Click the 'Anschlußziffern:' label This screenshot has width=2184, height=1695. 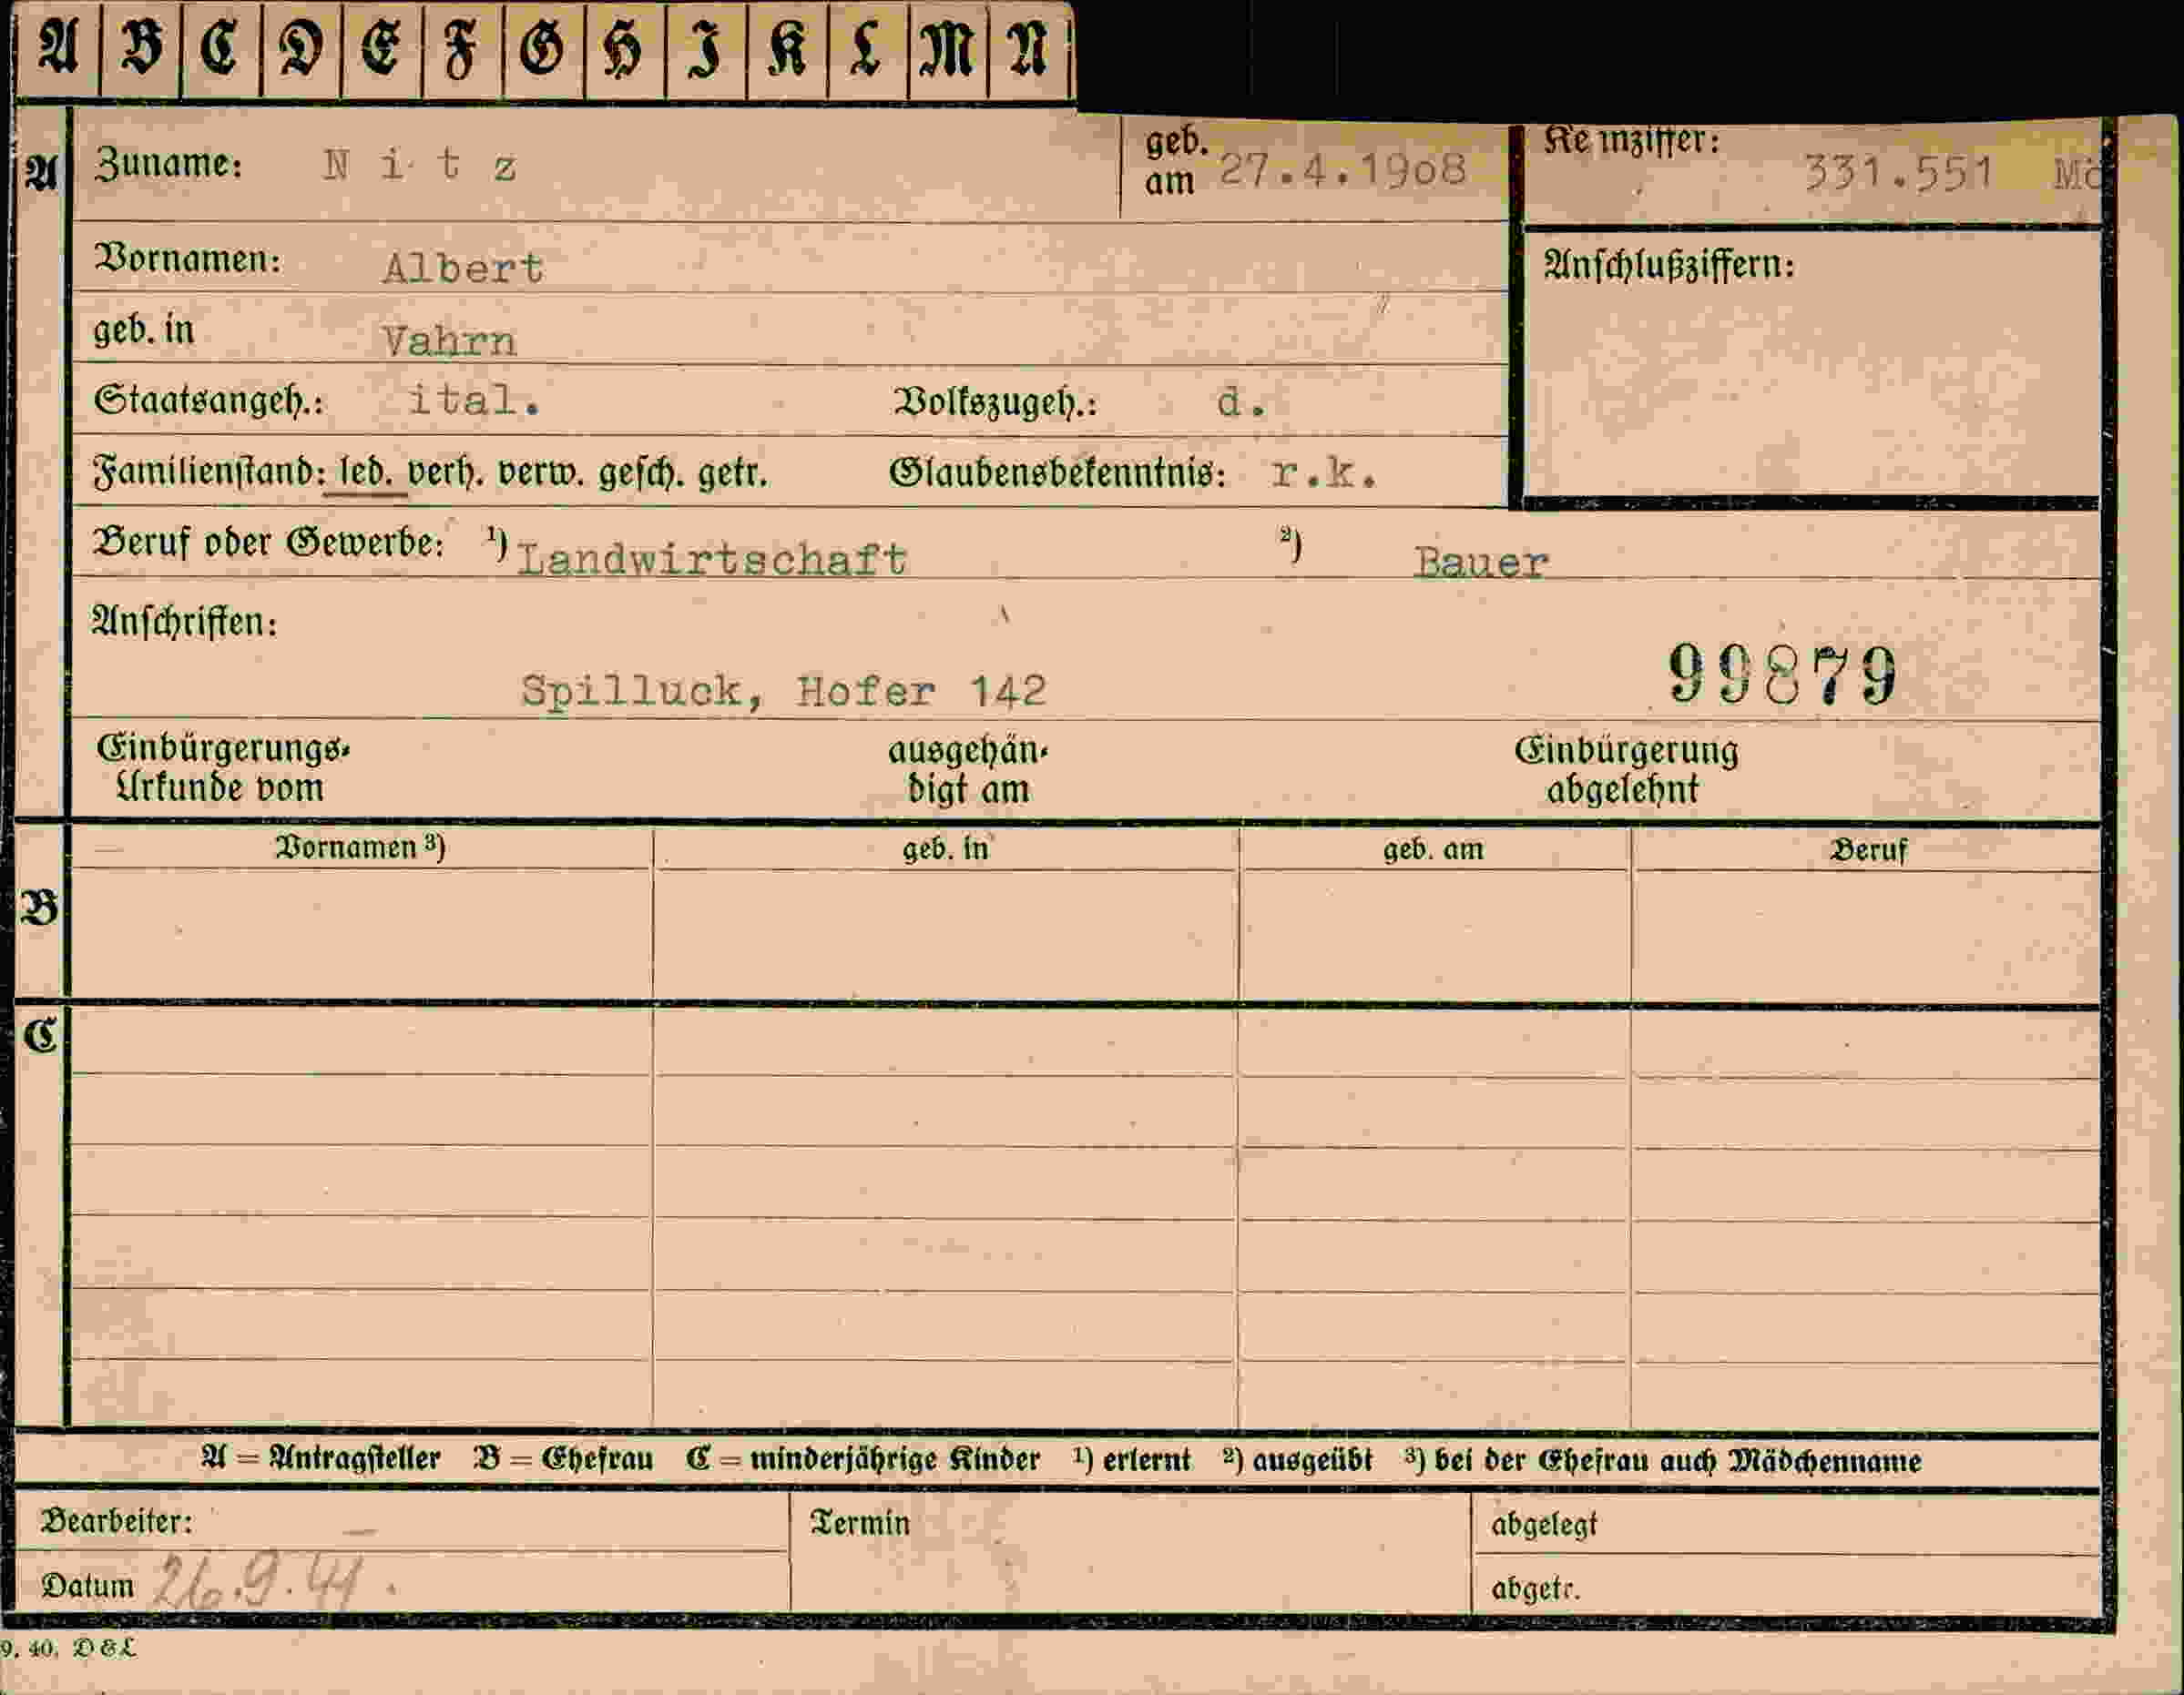click(x=1670, y=266)
